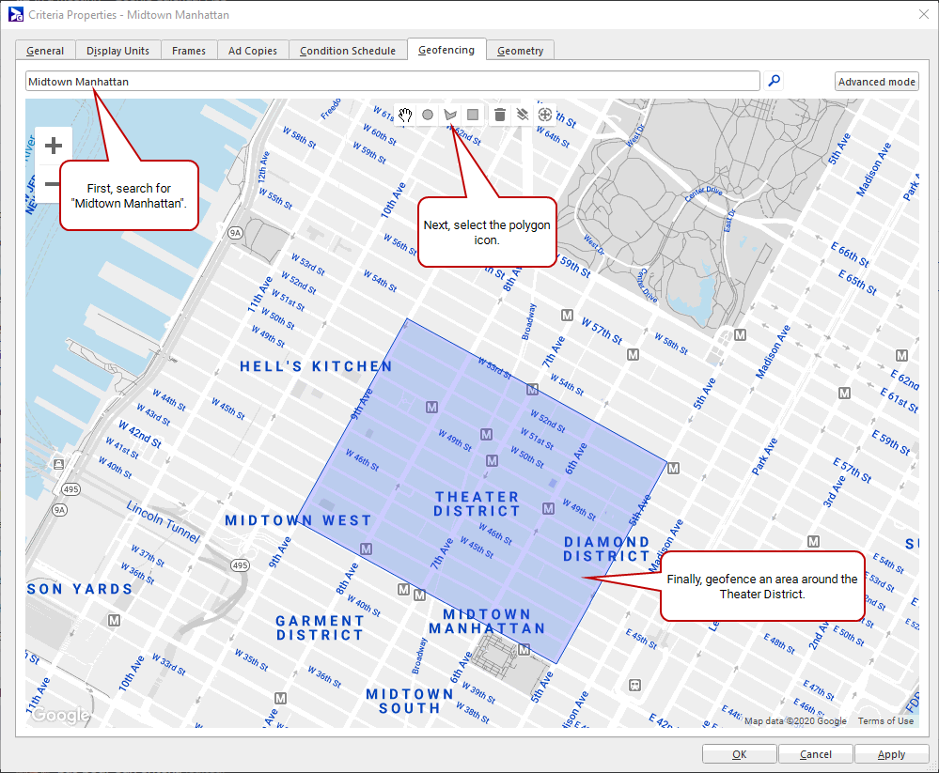The image size is (939, 773).
Task: Click the DIAMOND DISTRICT map label
Action: [607, 549]
